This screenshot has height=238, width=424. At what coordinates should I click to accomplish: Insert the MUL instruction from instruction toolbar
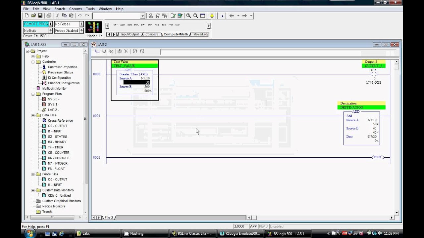click(136, 25)
